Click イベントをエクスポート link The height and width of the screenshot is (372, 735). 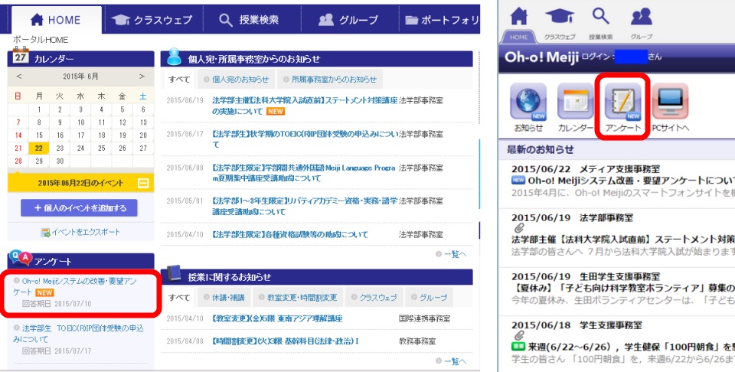[x=80, y=232]
